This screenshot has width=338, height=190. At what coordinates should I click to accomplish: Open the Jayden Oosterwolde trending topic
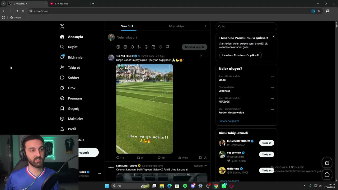pyautogui.click(x=231, y=113)
